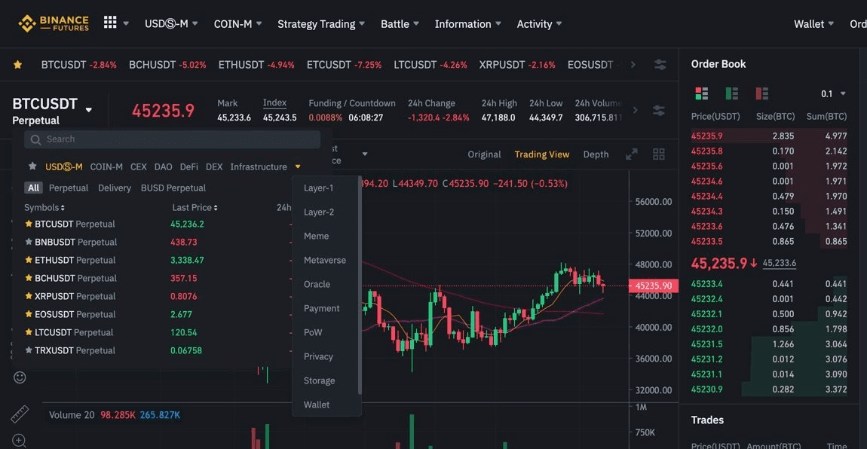Expand the Information menu
867x449 pixels.
click(x=467, y=24)
